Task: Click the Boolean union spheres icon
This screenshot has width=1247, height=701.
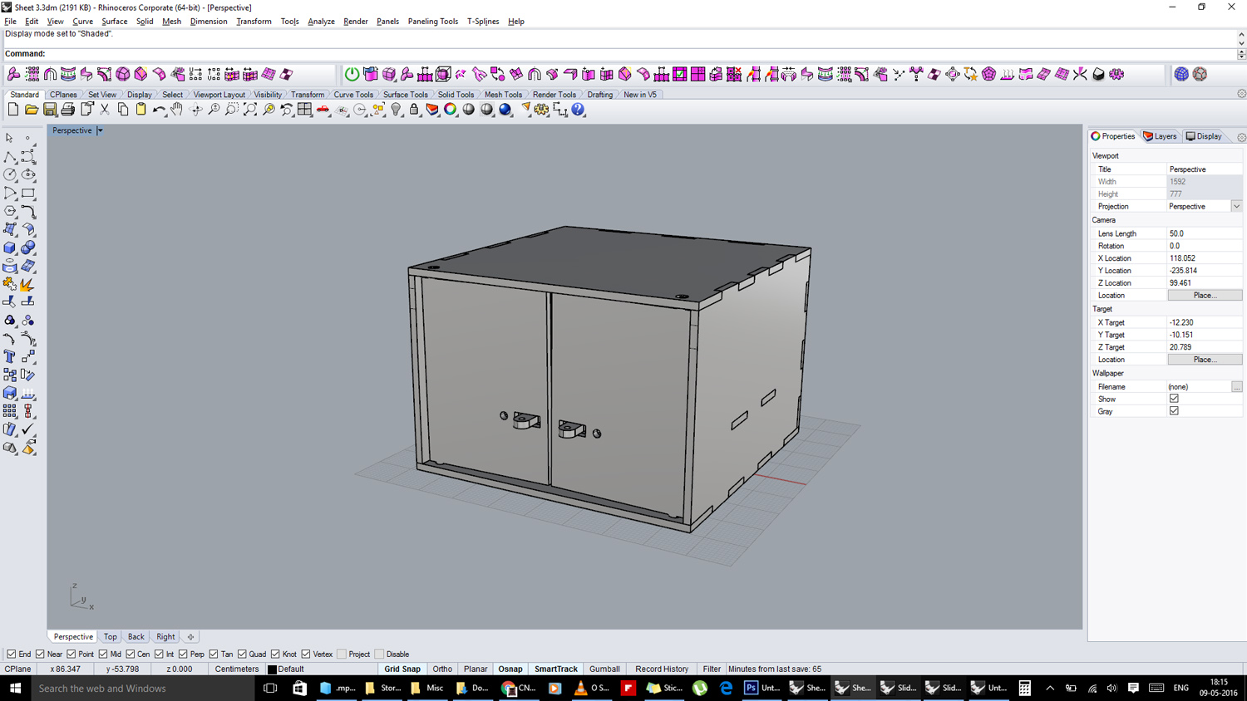Action: coord(28,248)
